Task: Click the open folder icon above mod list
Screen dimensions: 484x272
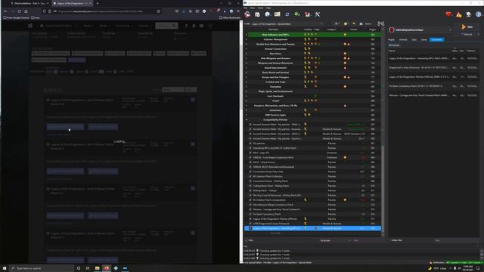Action: click(x=346, y=23)
